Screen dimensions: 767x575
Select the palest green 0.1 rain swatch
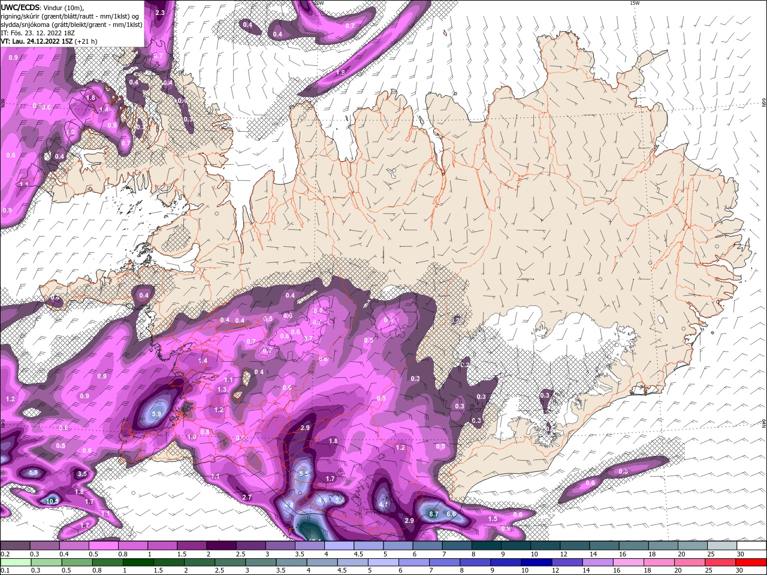(x=15, y=562)
